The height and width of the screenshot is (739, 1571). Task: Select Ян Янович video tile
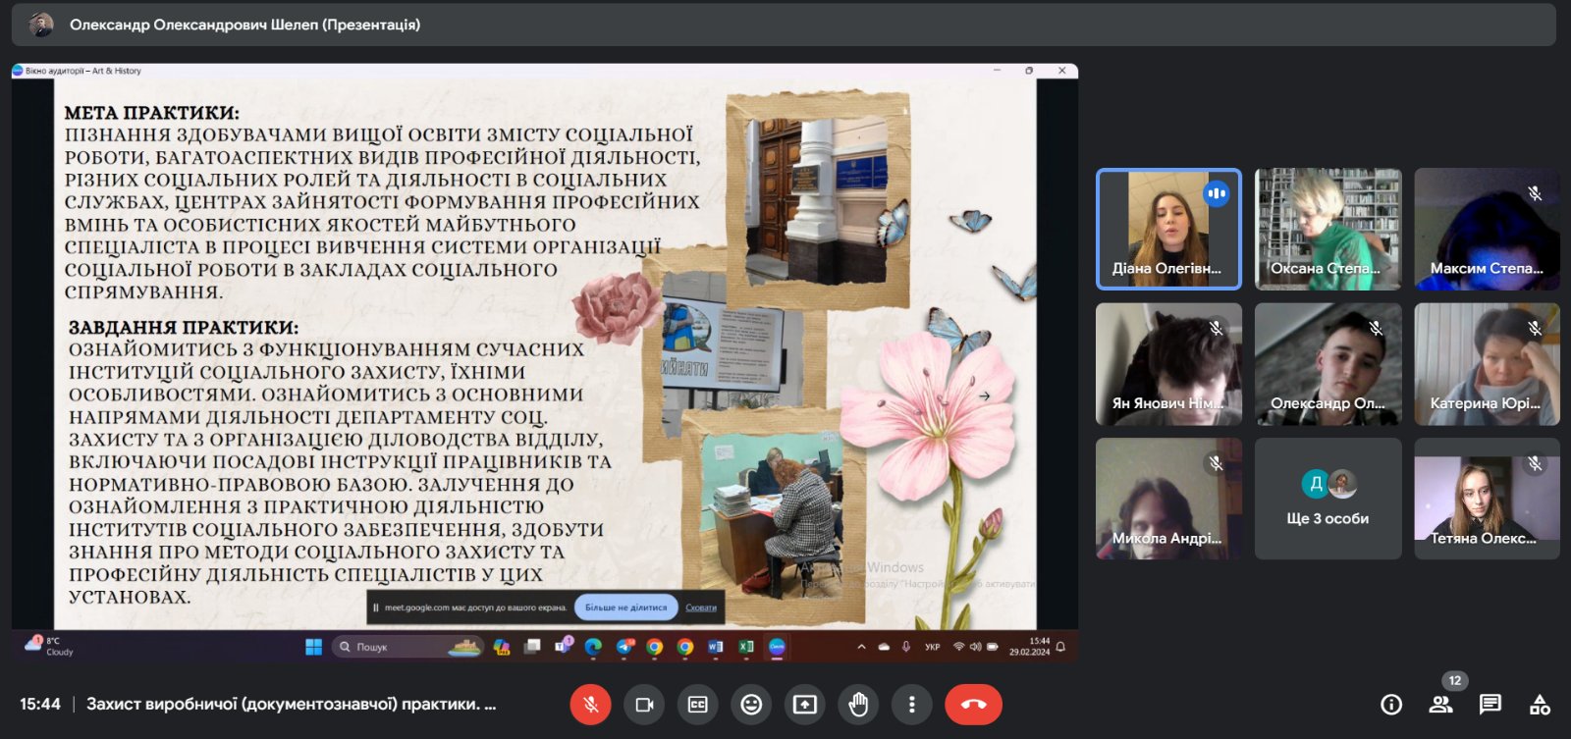point(1168,364)
